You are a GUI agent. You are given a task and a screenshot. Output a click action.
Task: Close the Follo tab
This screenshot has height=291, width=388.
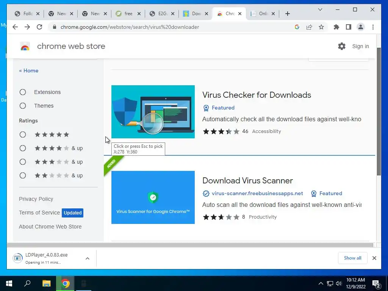pos(38,14)
